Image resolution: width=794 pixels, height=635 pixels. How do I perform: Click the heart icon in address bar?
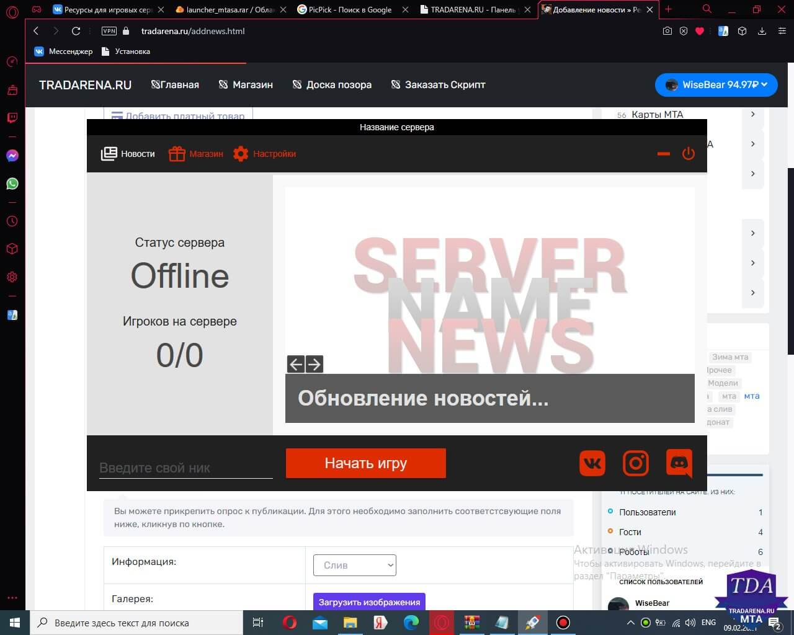(x=700, y=31)
